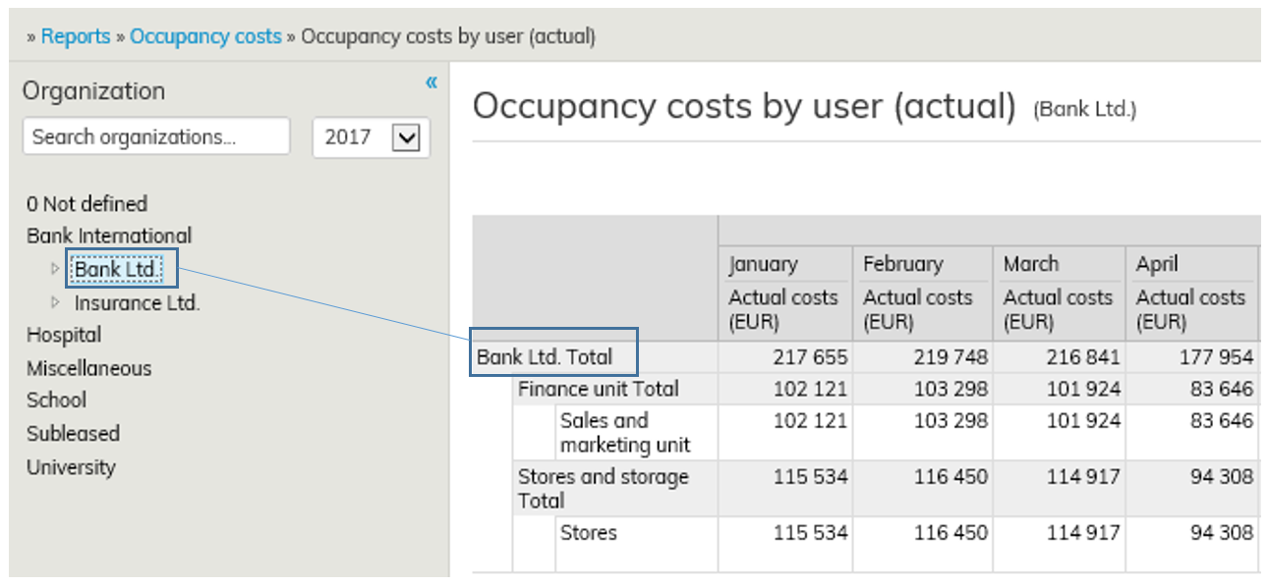Select University in the organization list
Screen dimensions: 1268x585
71,467
